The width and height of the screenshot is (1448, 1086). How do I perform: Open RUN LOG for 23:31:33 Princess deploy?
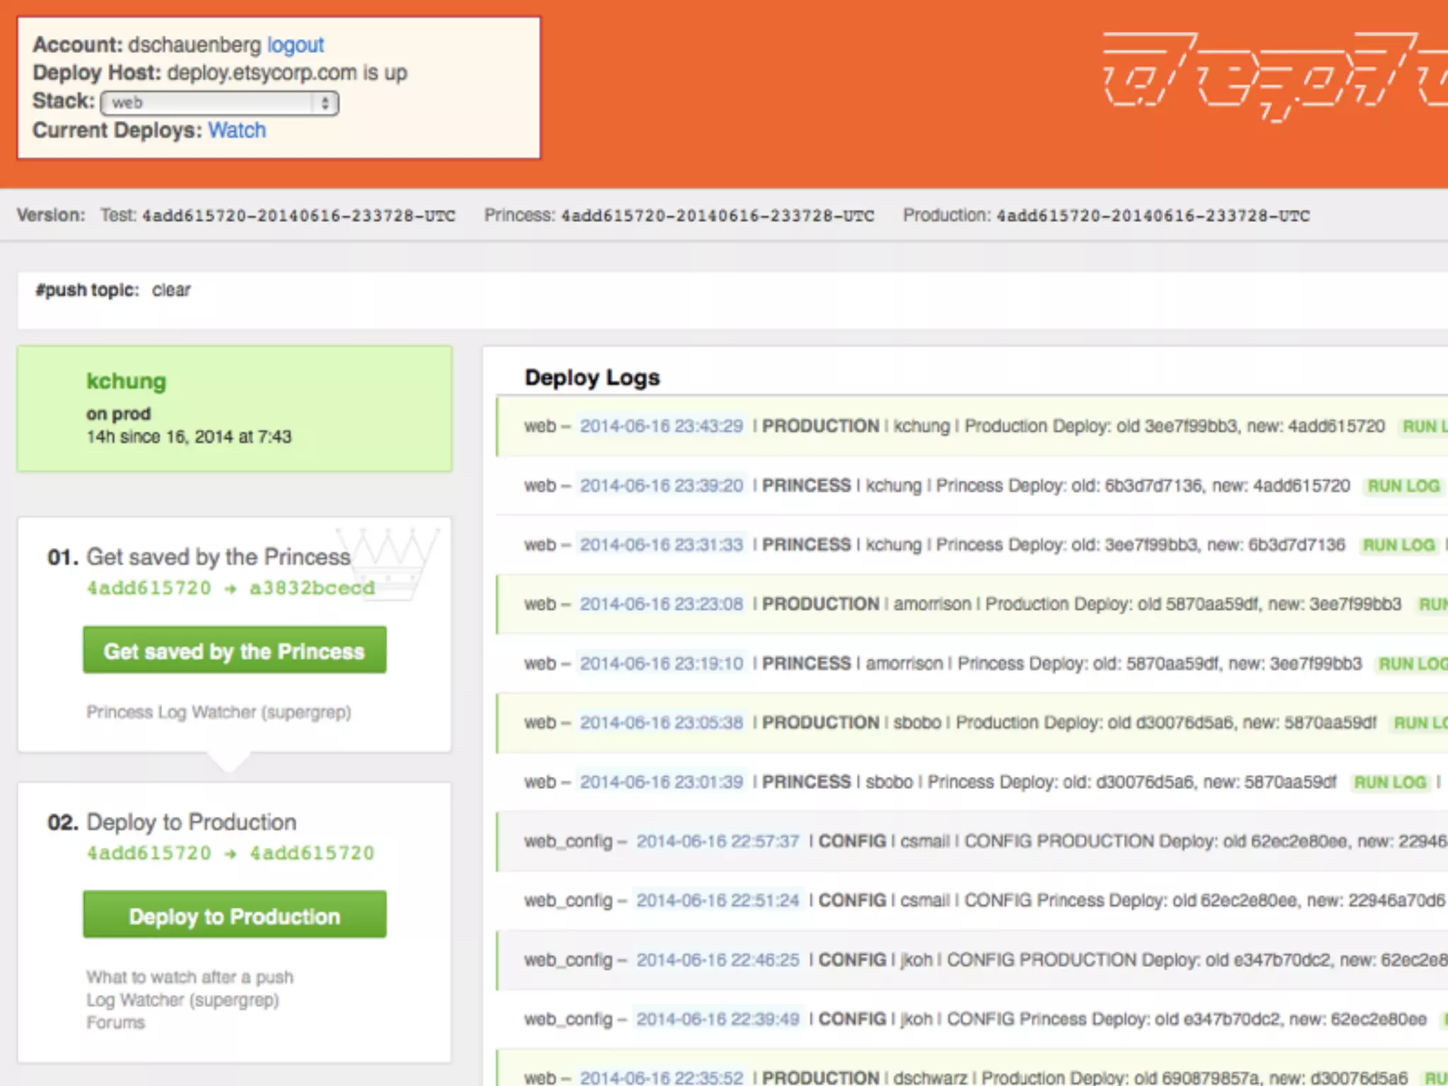coord(1399,545)
